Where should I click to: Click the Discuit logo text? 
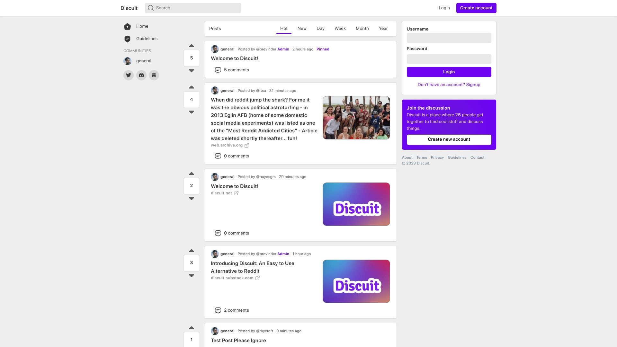pyautogui.click(x=129, y=8)
